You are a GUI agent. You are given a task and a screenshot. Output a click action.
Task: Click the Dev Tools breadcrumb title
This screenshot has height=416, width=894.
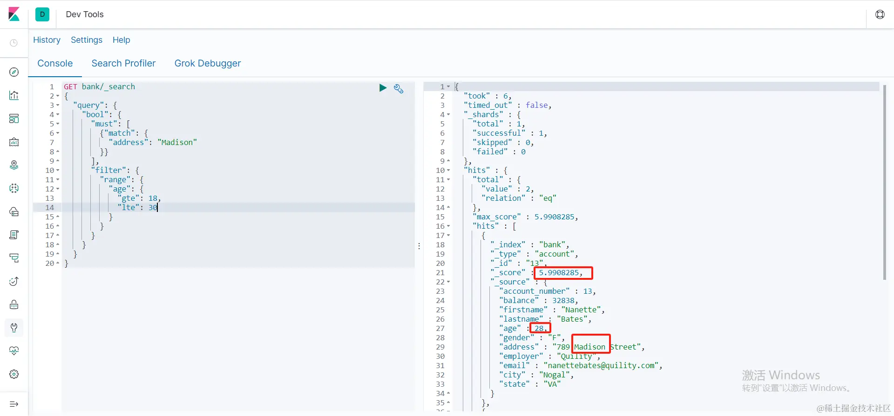coord(85,14)
